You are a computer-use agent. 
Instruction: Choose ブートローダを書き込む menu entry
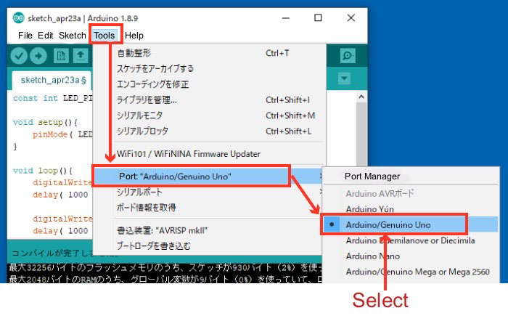click(209, 246)
